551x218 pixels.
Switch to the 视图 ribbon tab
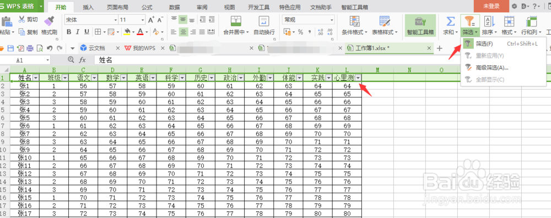[x=229, y=7]
